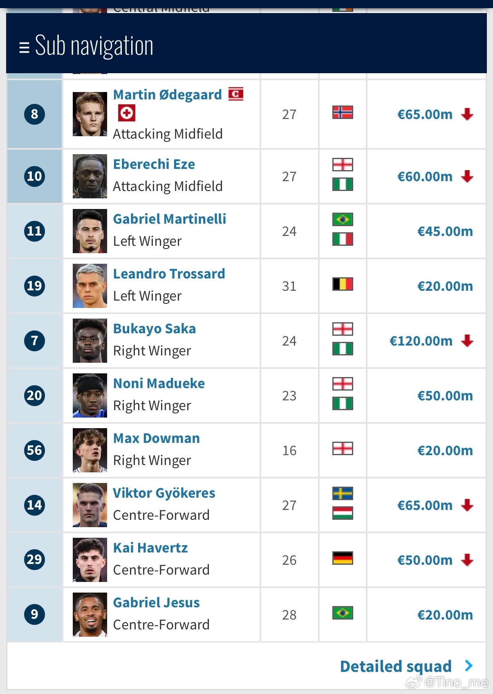Open the Detailed squad link
493x694 pixels.
click(396, 666)
